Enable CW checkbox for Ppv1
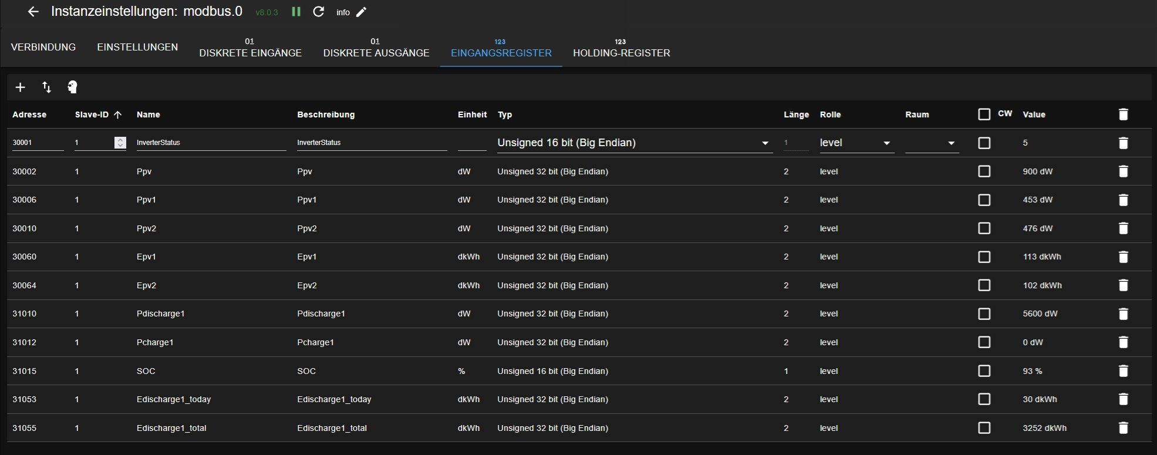The image size is (1157, 455). 984,200
